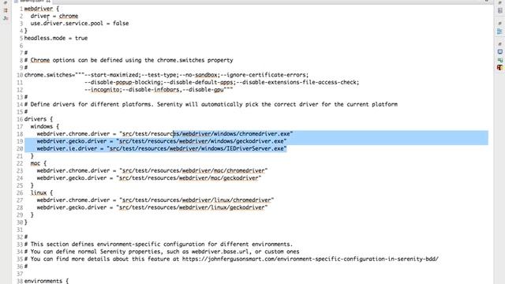Open the green view icon below Console
This screenshot has width=505, height=284.
click(x=499, y=60)
